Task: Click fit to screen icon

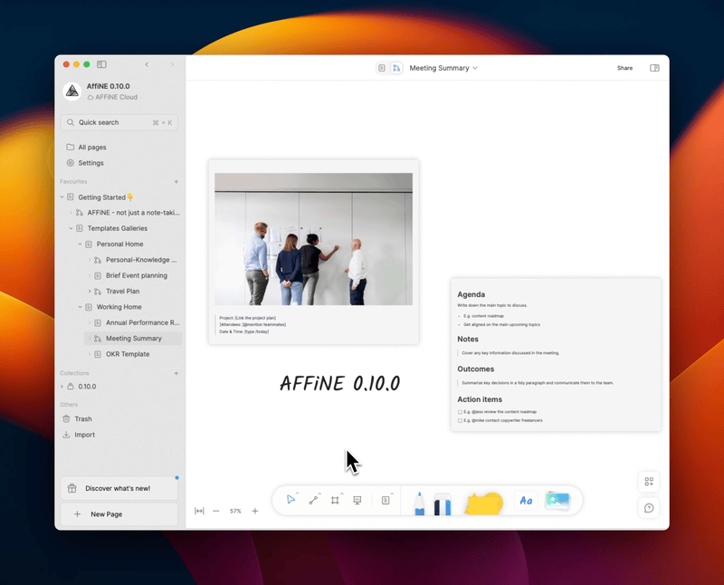Action: tap(199, 511)
